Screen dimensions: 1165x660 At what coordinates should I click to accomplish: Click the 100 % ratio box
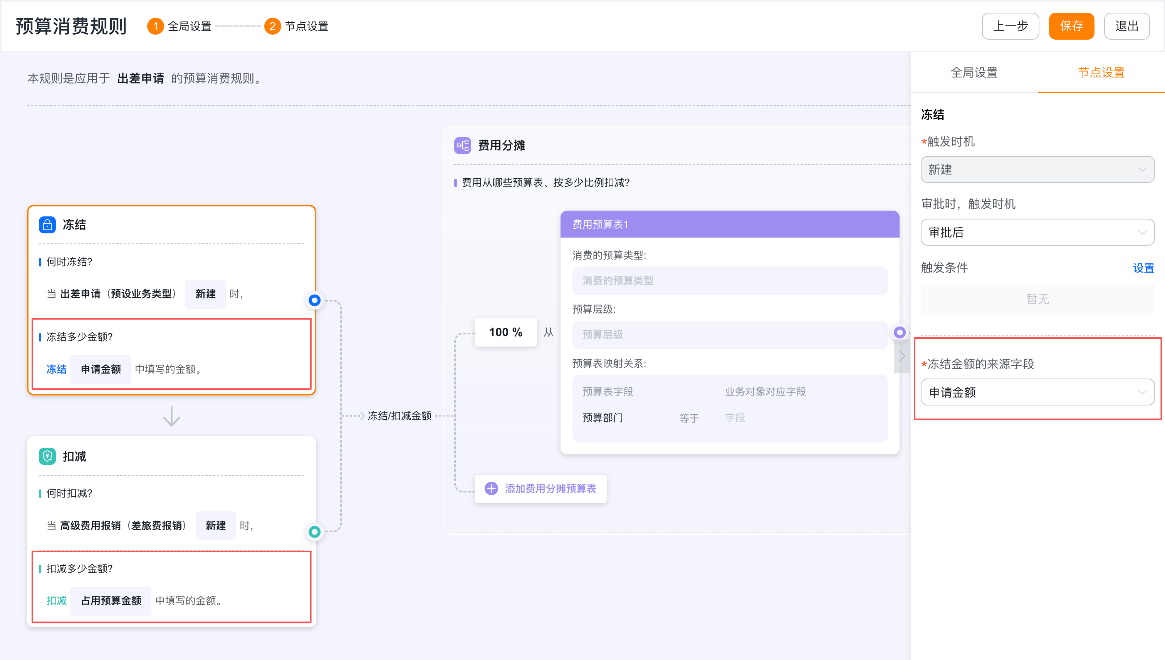505,332
